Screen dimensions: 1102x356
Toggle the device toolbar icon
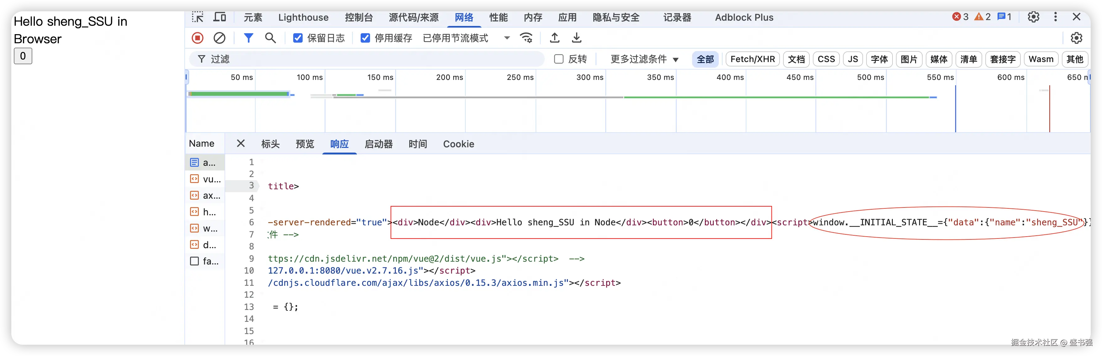coord(220,18)
